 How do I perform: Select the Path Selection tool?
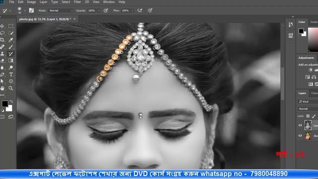(2, 81)
